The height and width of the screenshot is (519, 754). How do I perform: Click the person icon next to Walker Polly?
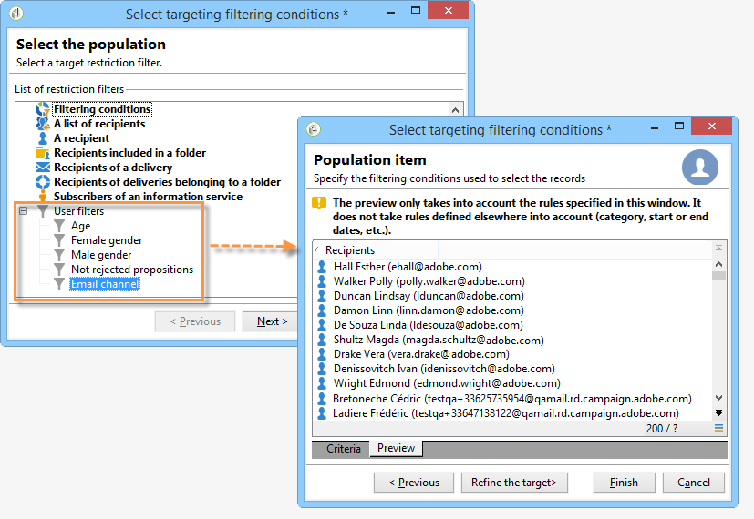[322, 281]
